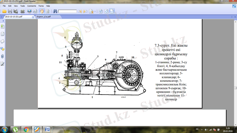Switch to chuprov_d.a.pdf tab

44,17
